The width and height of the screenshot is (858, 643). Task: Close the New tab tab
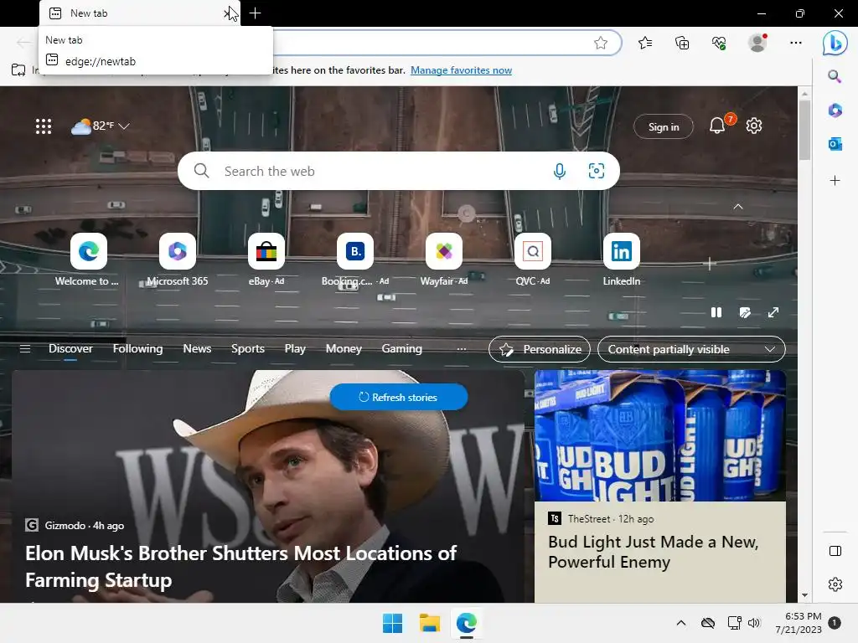click(228, 13)
